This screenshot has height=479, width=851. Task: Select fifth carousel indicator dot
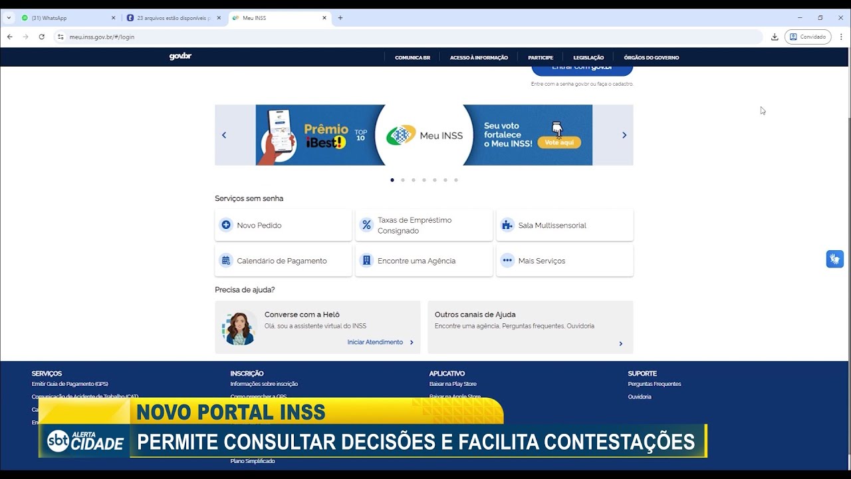(x=435, y=180)
